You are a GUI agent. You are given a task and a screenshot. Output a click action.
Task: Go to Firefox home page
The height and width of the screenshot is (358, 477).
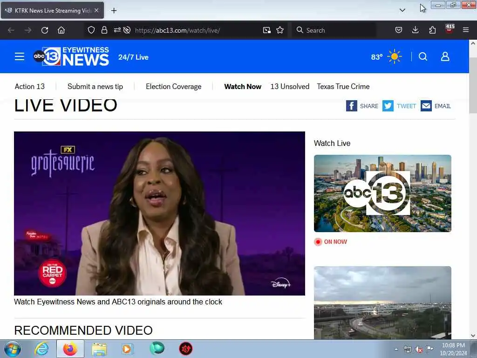[61, 30]
